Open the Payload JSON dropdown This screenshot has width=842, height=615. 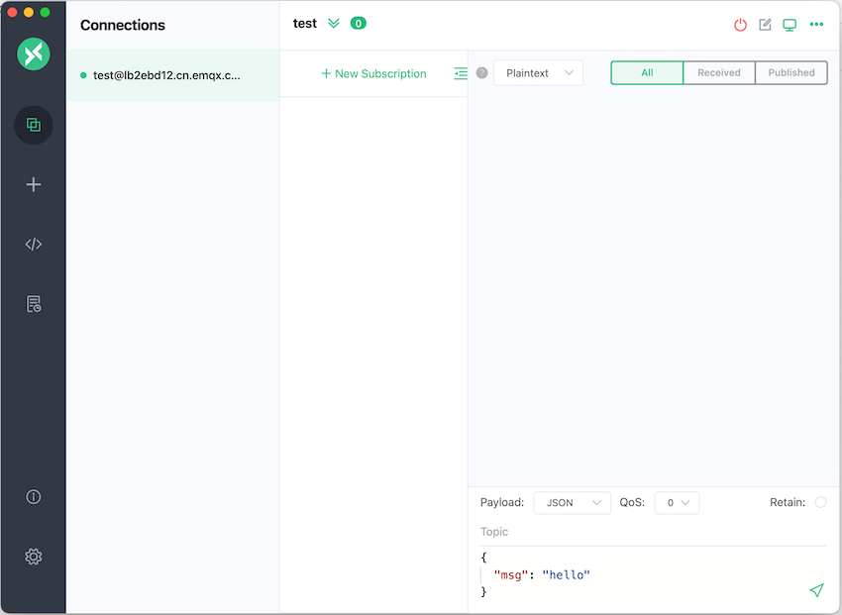click(572, 503)
